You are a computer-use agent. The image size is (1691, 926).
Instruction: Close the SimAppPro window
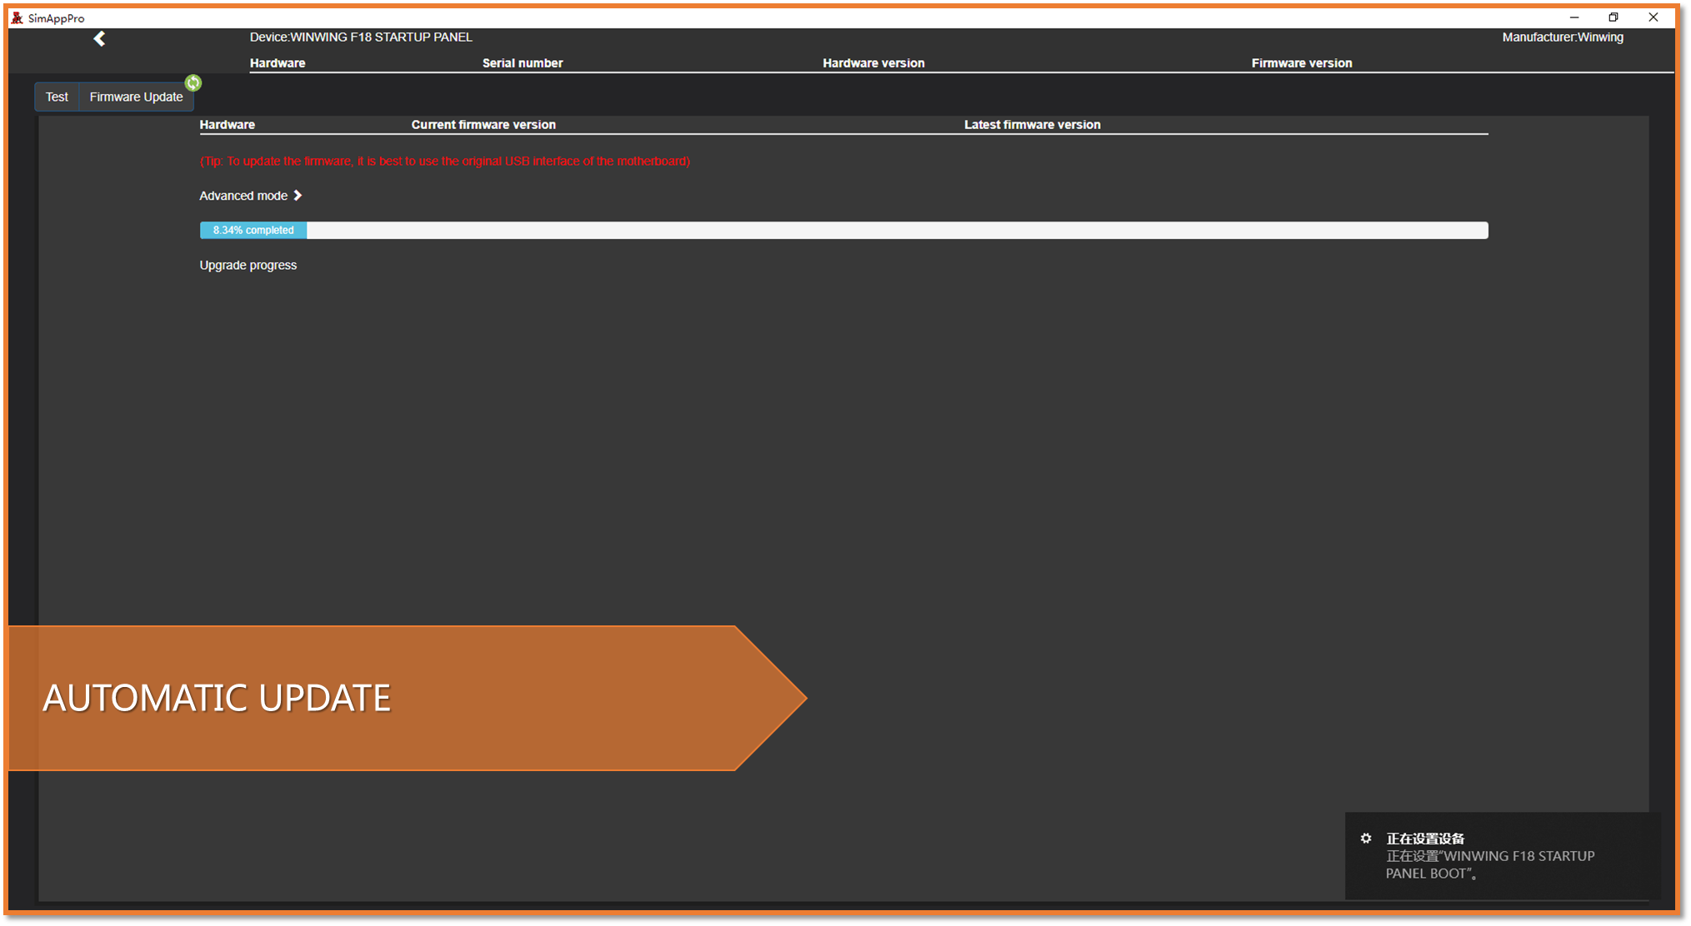[x=1653, y=17]
